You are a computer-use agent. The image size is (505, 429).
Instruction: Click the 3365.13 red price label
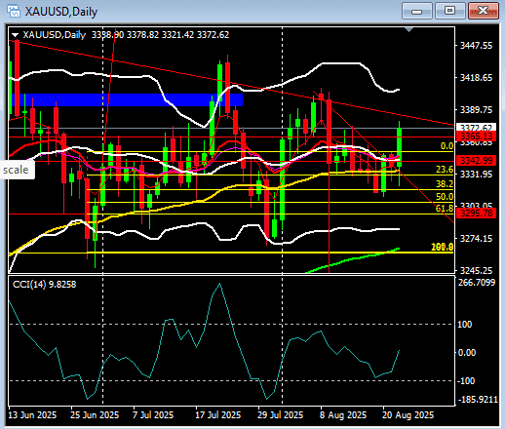click(476, 136)
